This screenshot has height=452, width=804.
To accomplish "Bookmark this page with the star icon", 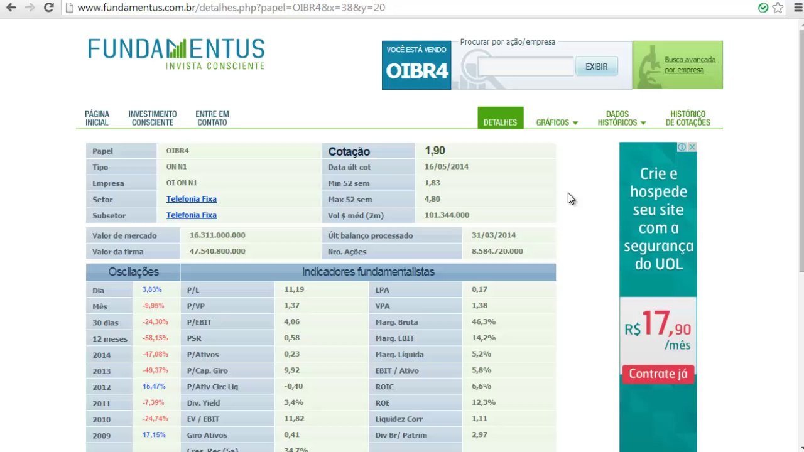I will (778, 8).
